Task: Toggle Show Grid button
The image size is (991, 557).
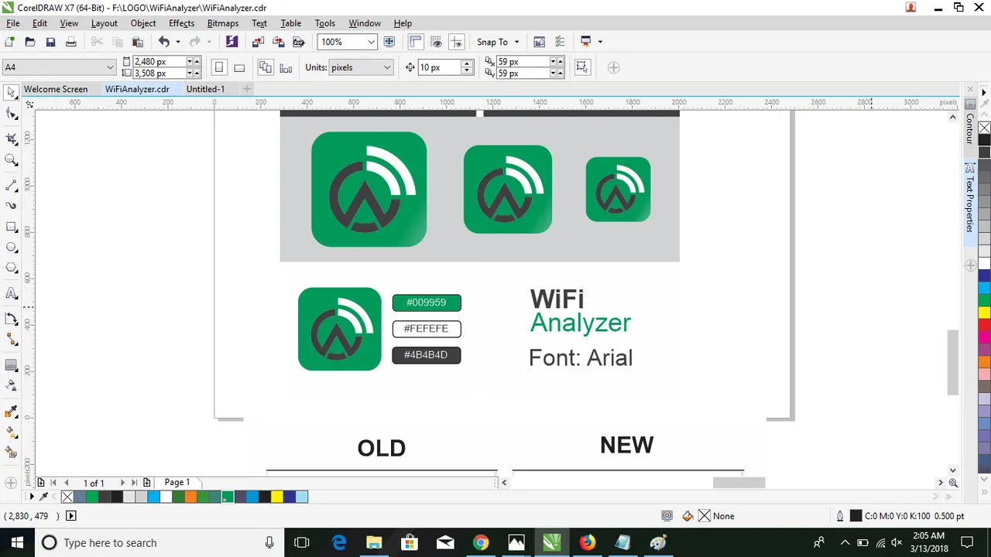Action: (x=437, y=42)
